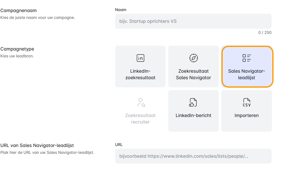Click the Campagnetype section heading
Viewport: 297px width, 176px height.
(x=17, y=49)
